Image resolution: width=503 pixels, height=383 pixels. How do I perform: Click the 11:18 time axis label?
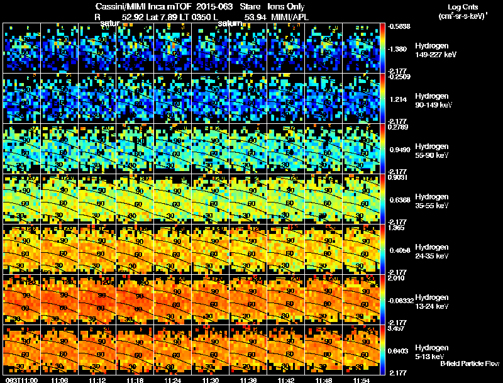click(x=135, y=380)
